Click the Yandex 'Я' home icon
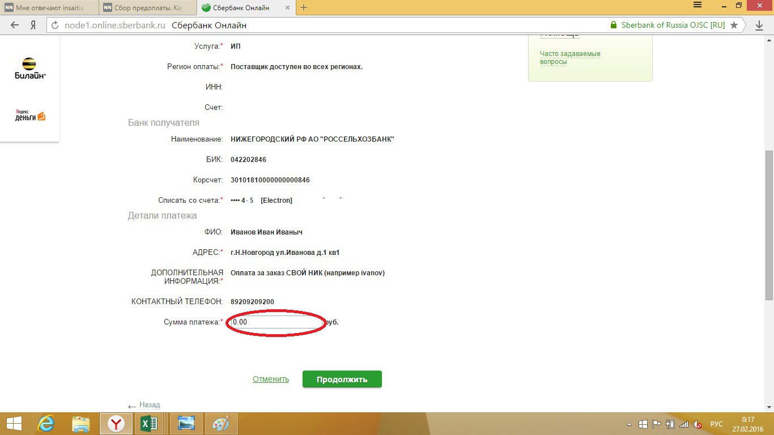The width and height of the screenshot is (774, 435). tap(33, 25)
